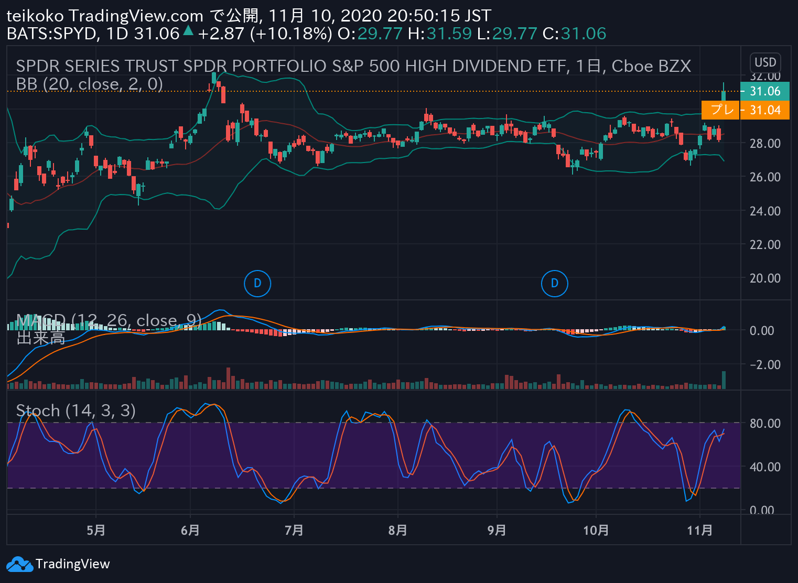
Task: Open the TradingView link text
Action: (x=73, y=564)
